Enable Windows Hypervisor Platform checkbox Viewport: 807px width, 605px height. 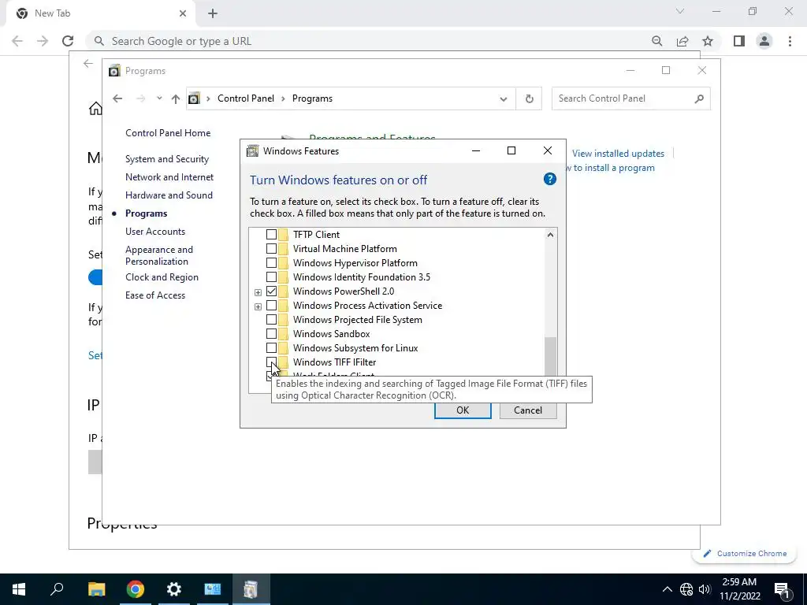coord(271,263)
